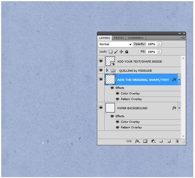
Task: Collapse effects on PAPER BACKGROUND layer
Action: (x=179, y=108)
